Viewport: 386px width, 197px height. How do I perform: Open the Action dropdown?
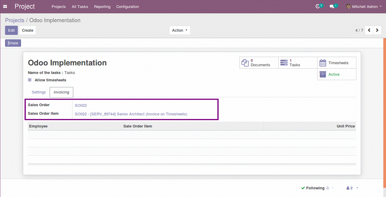click(x=180, y=30)
